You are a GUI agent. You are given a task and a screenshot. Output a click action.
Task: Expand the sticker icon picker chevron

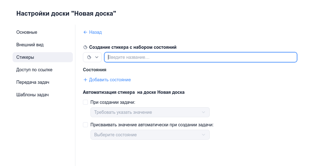tap(97, 57)
